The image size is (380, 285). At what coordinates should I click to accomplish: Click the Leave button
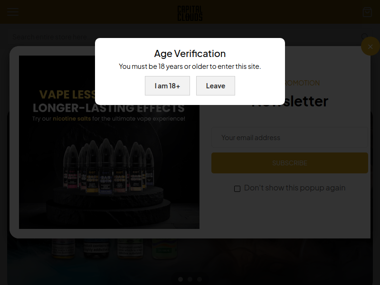tap(216, 86)
